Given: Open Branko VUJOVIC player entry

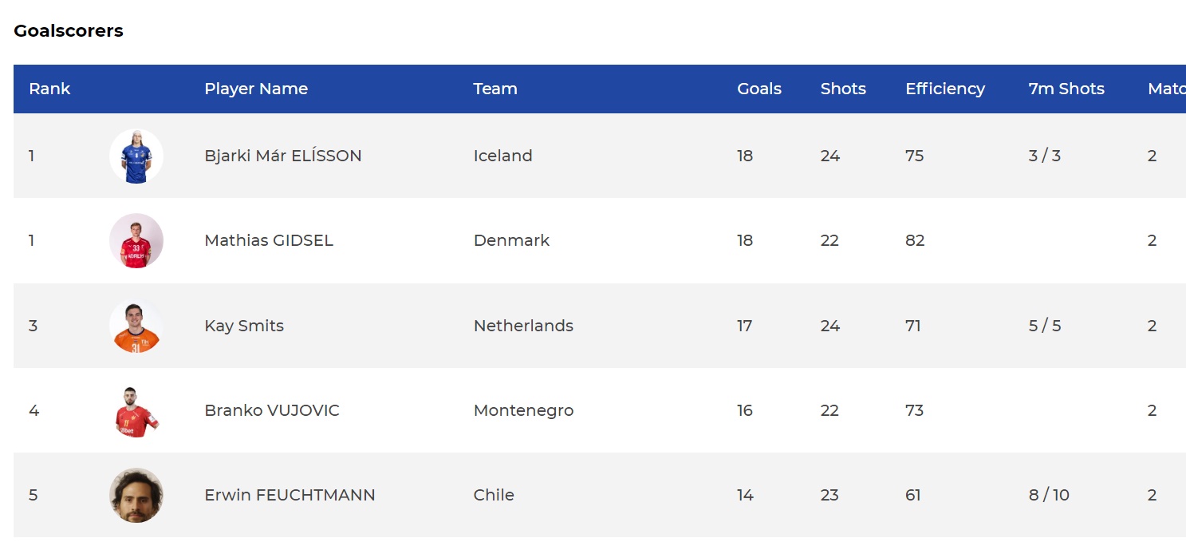Looking at the screenshot, I should click(272, 410).
